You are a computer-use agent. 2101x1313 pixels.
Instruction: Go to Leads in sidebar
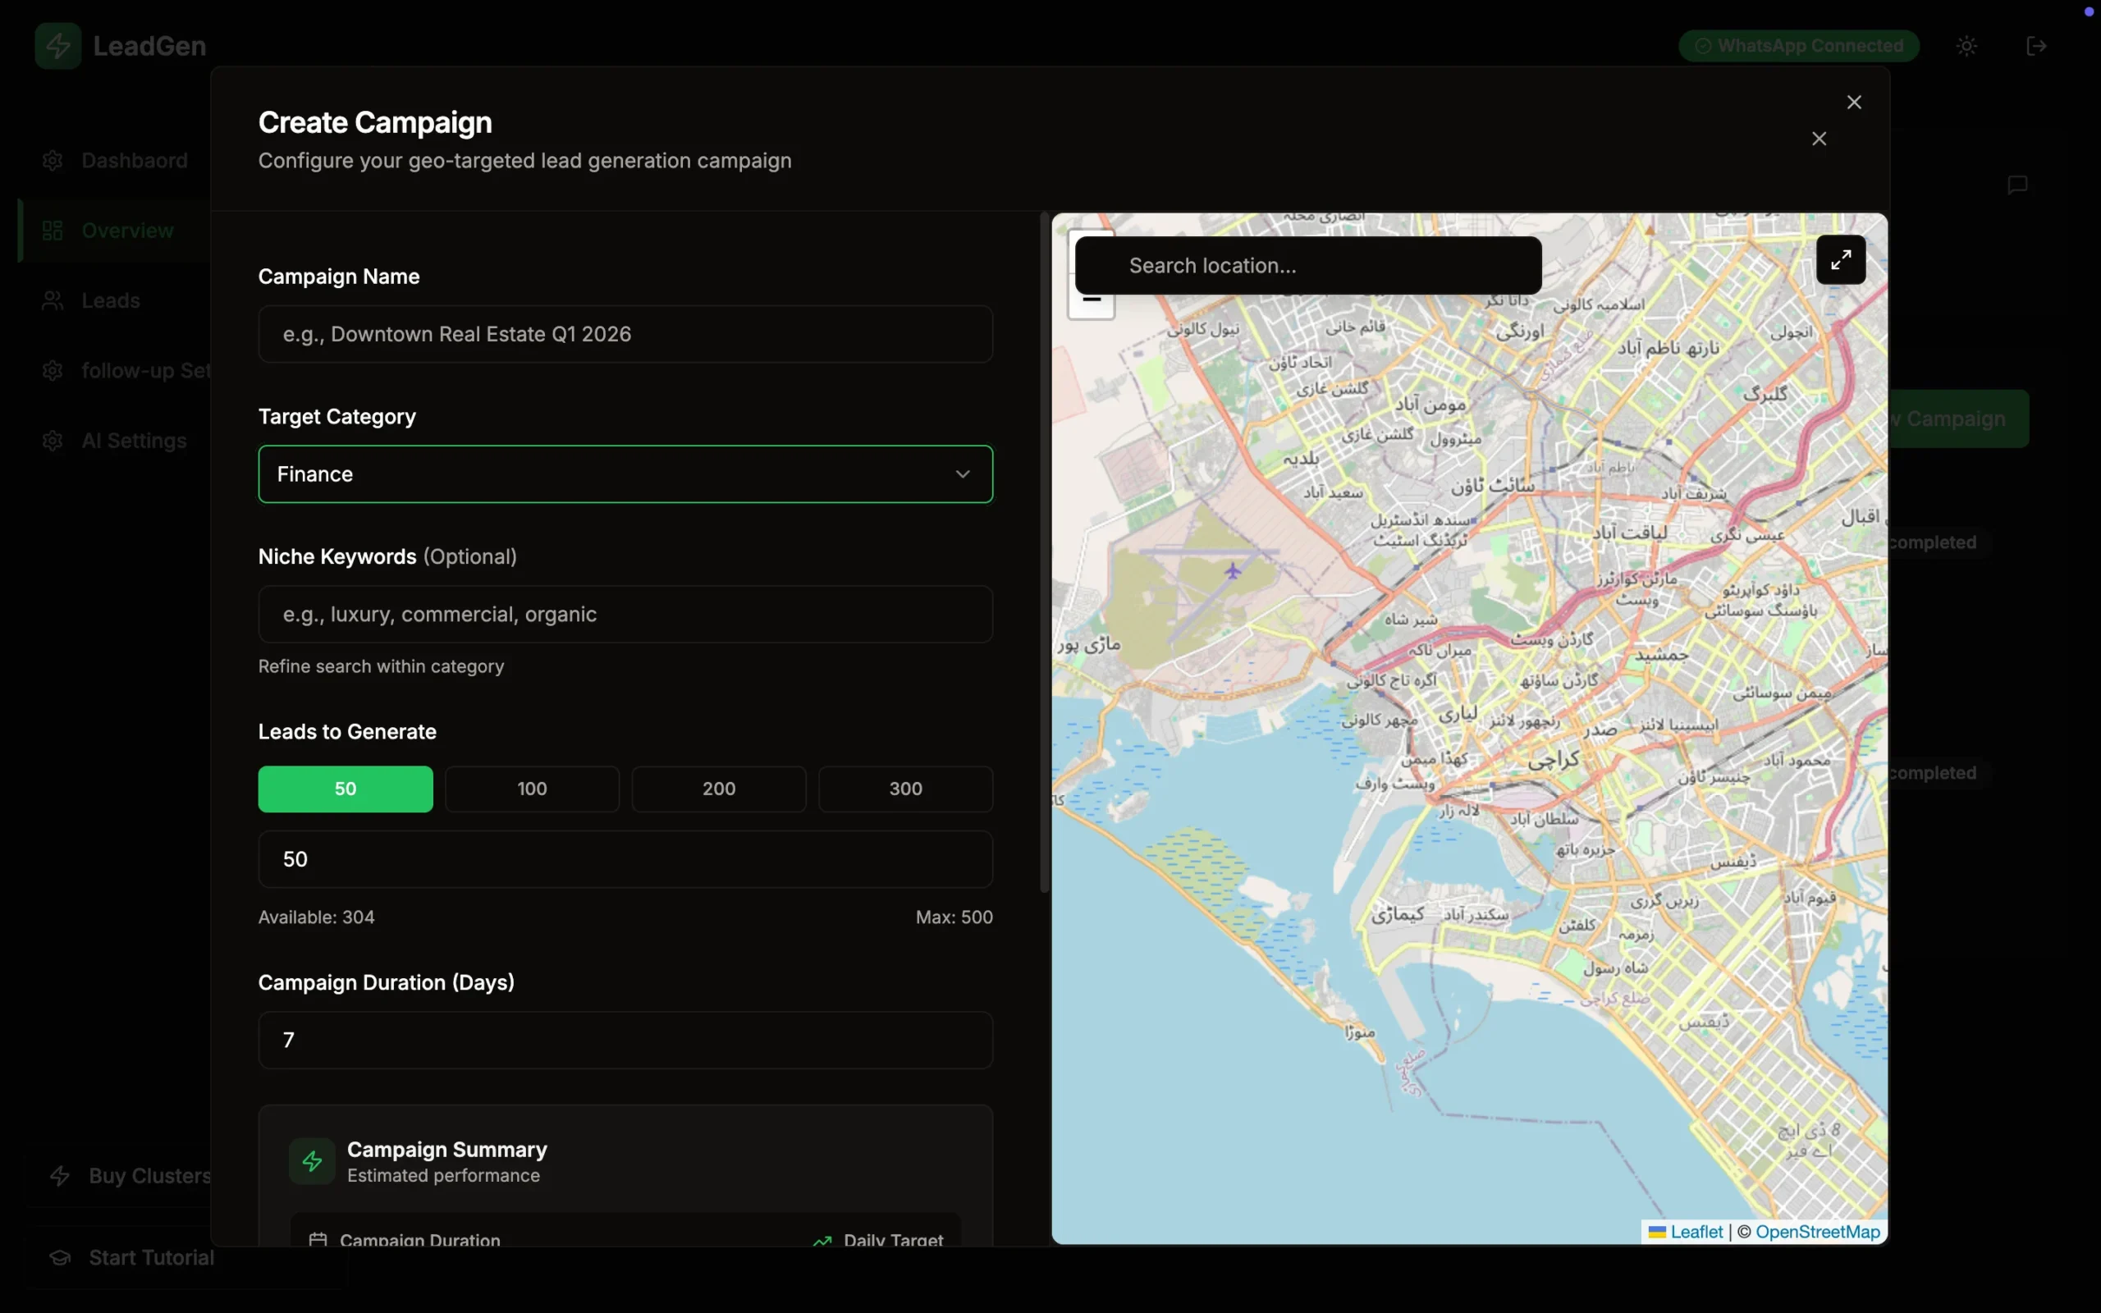pyautogui.click(x=110, y=300)
